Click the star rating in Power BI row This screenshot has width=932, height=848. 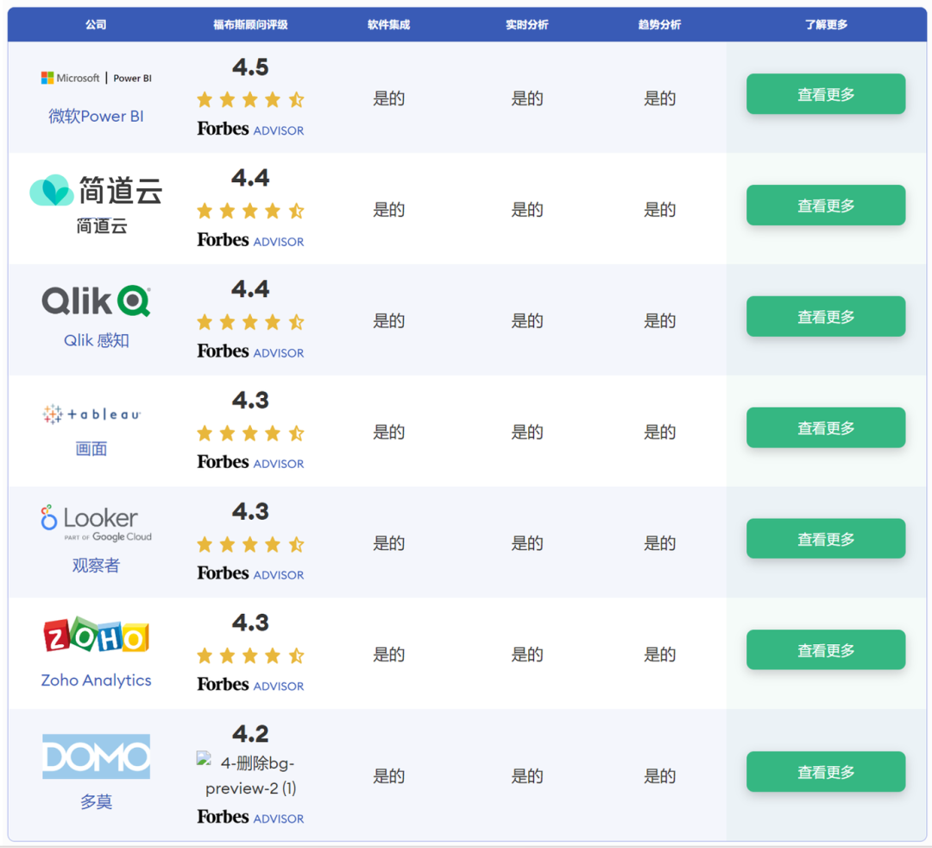250,99
